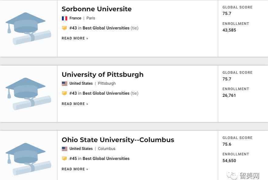This screenshot has width=268, height=180.
Task: Click Read More under University of Pittsburgh
Action: tap(75, 104)
